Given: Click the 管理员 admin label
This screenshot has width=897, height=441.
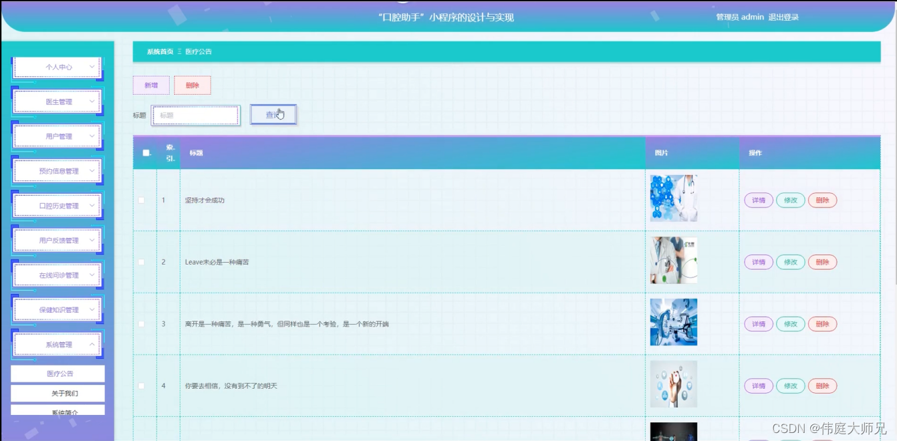Looking at the screenshot, I should (x=740, y=17).
